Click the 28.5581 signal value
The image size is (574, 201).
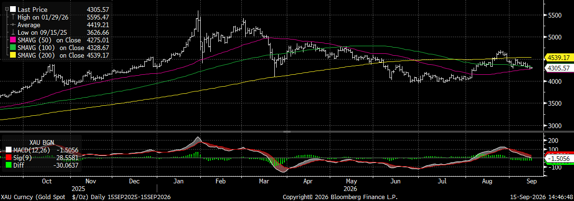click(66, 158)
